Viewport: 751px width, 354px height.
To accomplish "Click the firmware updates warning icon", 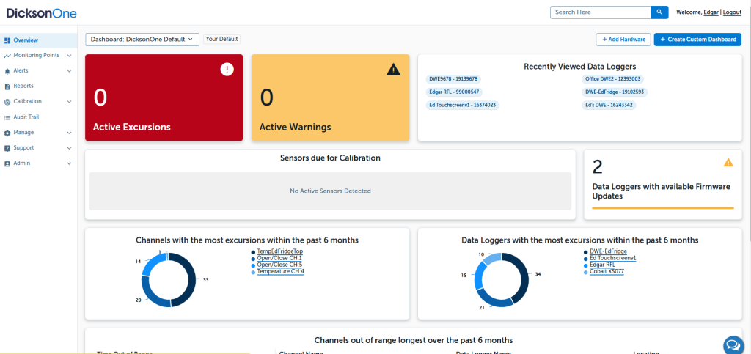I will [x=728, y=163].
